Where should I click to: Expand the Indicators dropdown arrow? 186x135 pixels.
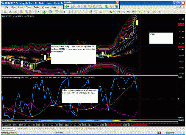pyautogui.click(x=46, y=12)
